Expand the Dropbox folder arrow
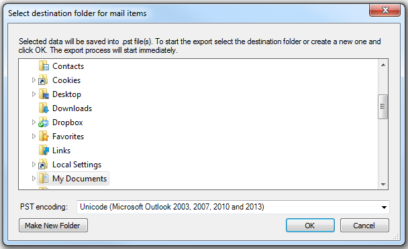The height and width of the screenshot is (249, 408). (34, 122)
